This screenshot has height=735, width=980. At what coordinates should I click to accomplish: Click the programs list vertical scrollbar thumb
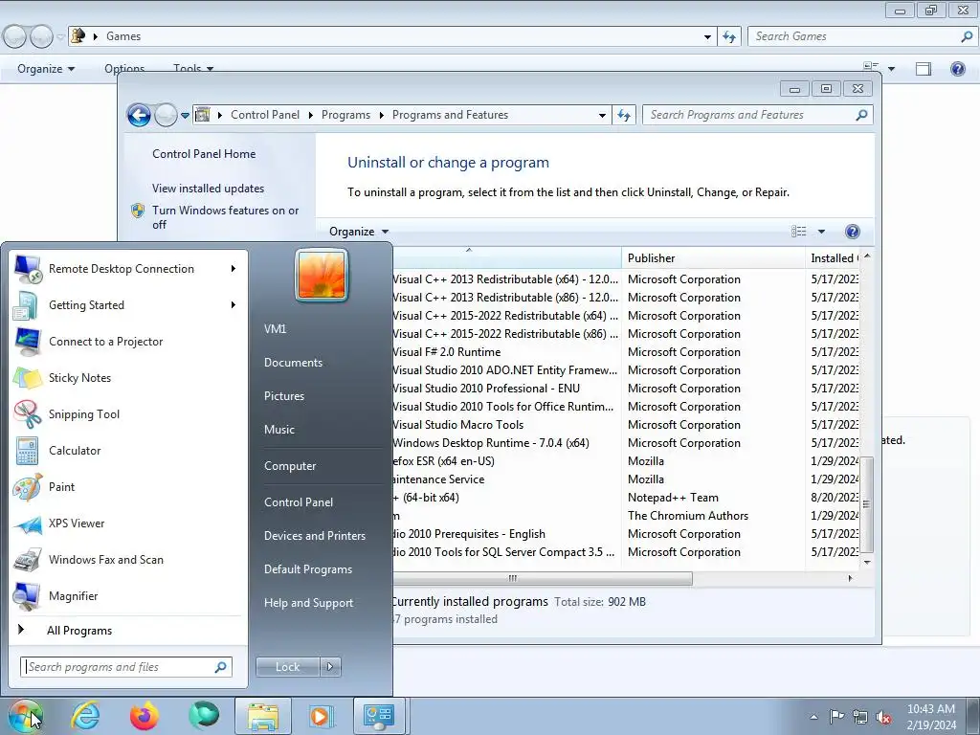point(867,503)
